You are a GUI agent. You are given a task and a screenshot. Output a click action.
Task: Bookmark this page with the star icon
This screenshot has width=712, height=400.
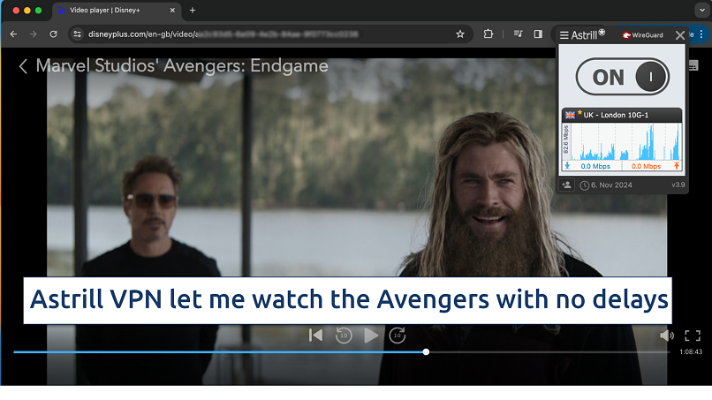459,34
